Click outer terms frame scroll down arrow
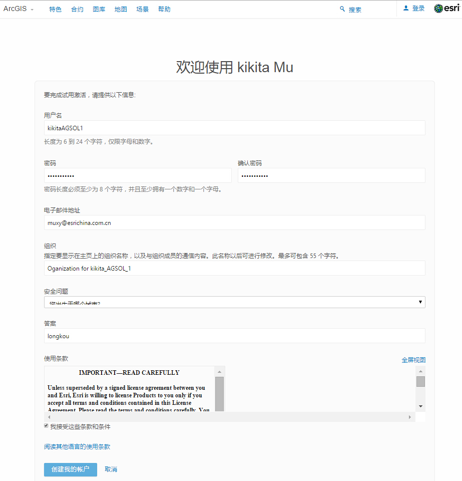This screenshot has width=462, height=481. [x=420, y=406]
